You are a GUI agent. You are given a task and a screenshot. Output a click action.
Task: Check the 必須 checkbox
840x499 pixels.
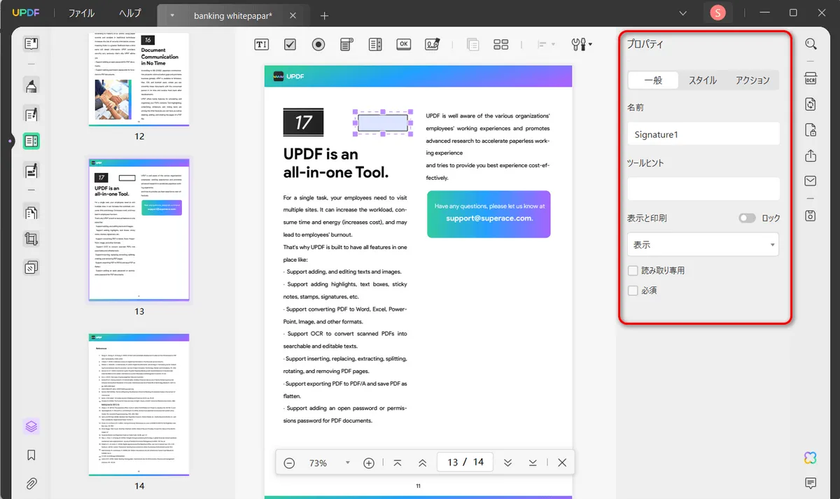[x=633, y=290]
